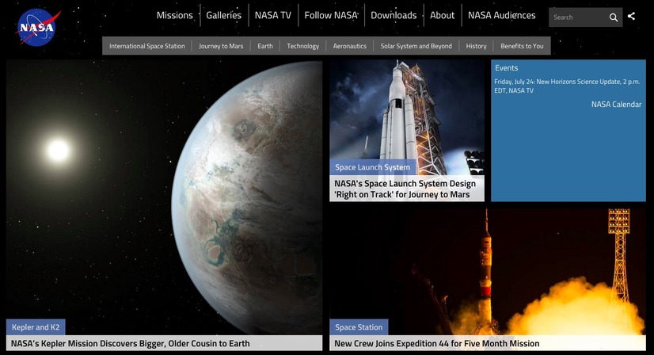
Task: Go to NASA TV
Action: 273,16
